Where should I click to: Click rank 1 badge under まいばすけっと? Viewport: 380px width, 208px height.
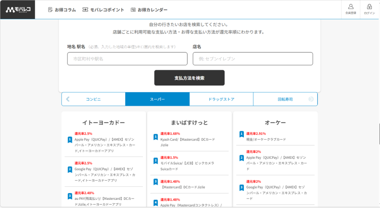pyautogui.click(x=155, y=137)
